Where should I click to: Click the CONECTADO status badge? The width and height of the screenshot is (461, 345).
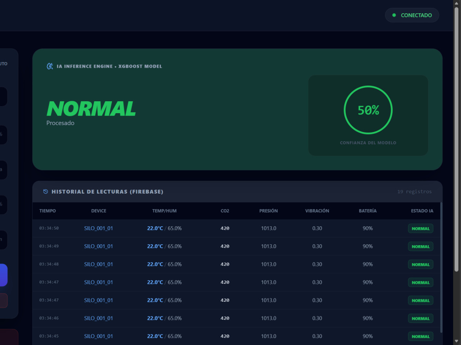pyautogui.click(x=412, y=15)
